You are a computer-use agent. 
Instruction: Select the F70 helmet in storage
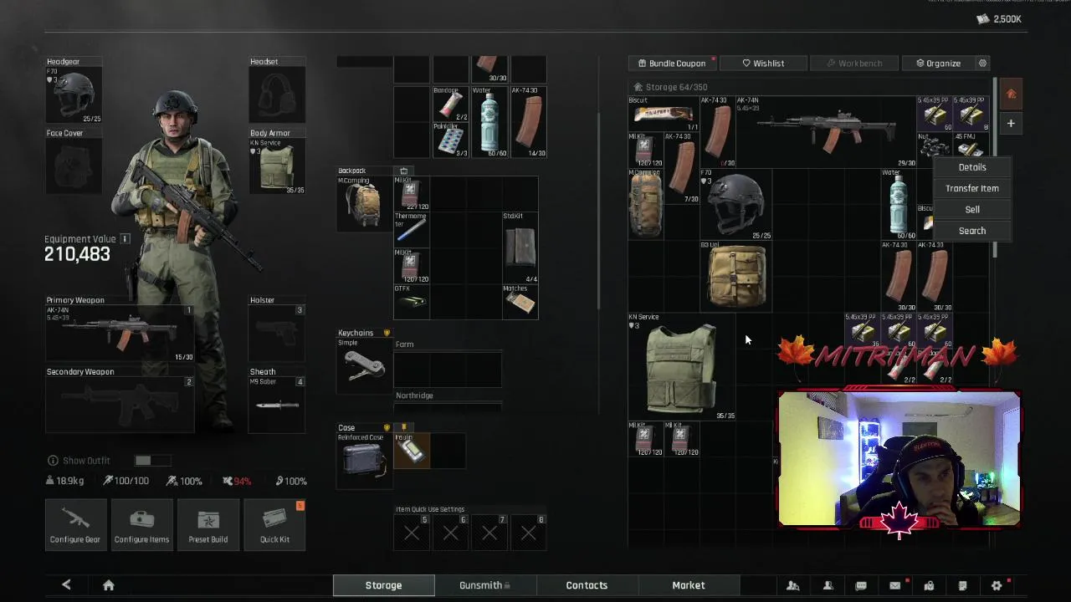click(735, 205)
